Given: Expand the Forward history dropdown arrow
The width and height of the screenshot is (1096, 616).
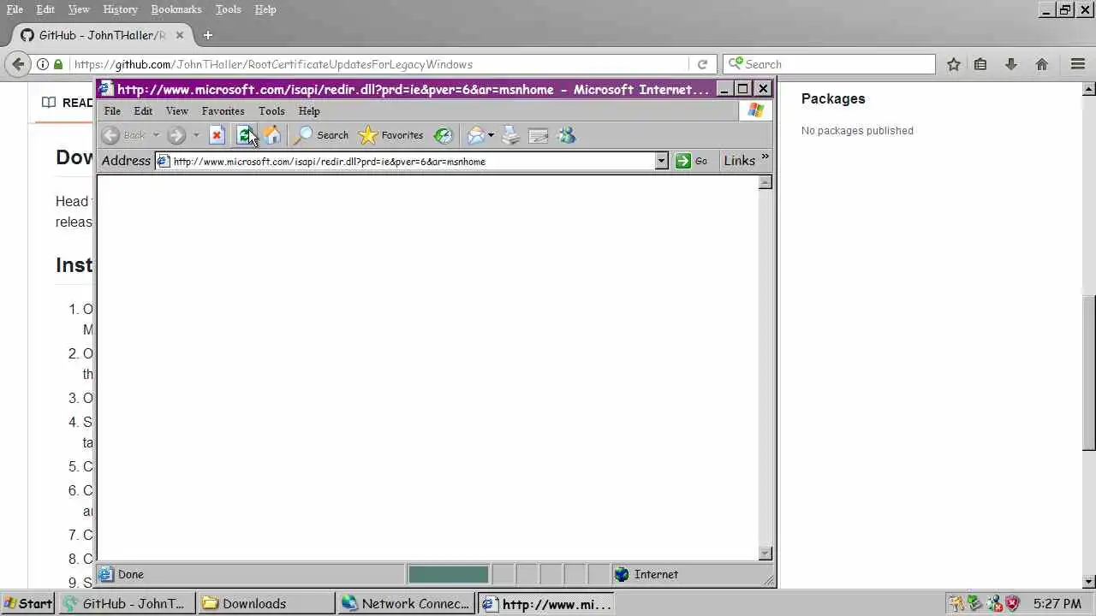Looking at the screenshot, I should tap(196, 135).
